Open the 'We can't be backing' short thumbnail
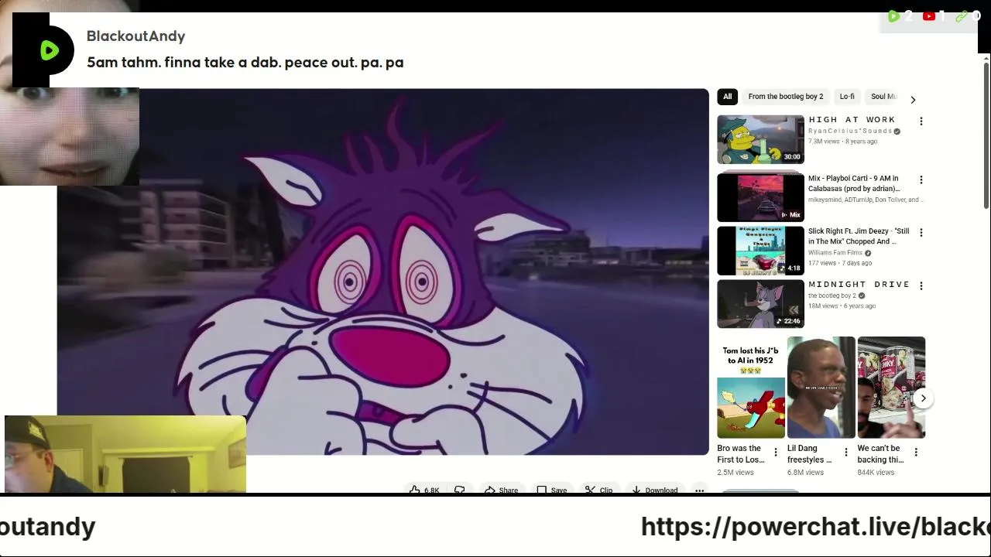Screen dimensions: 991x557 click(x=891, y=388)
